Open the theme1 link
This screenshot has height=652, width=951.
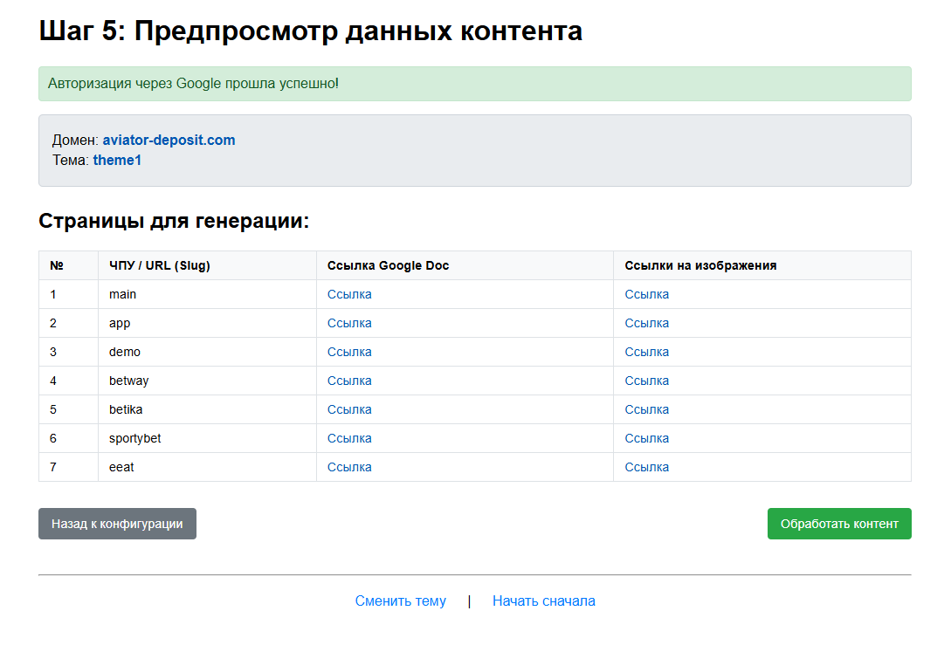(x=117, y=160)
